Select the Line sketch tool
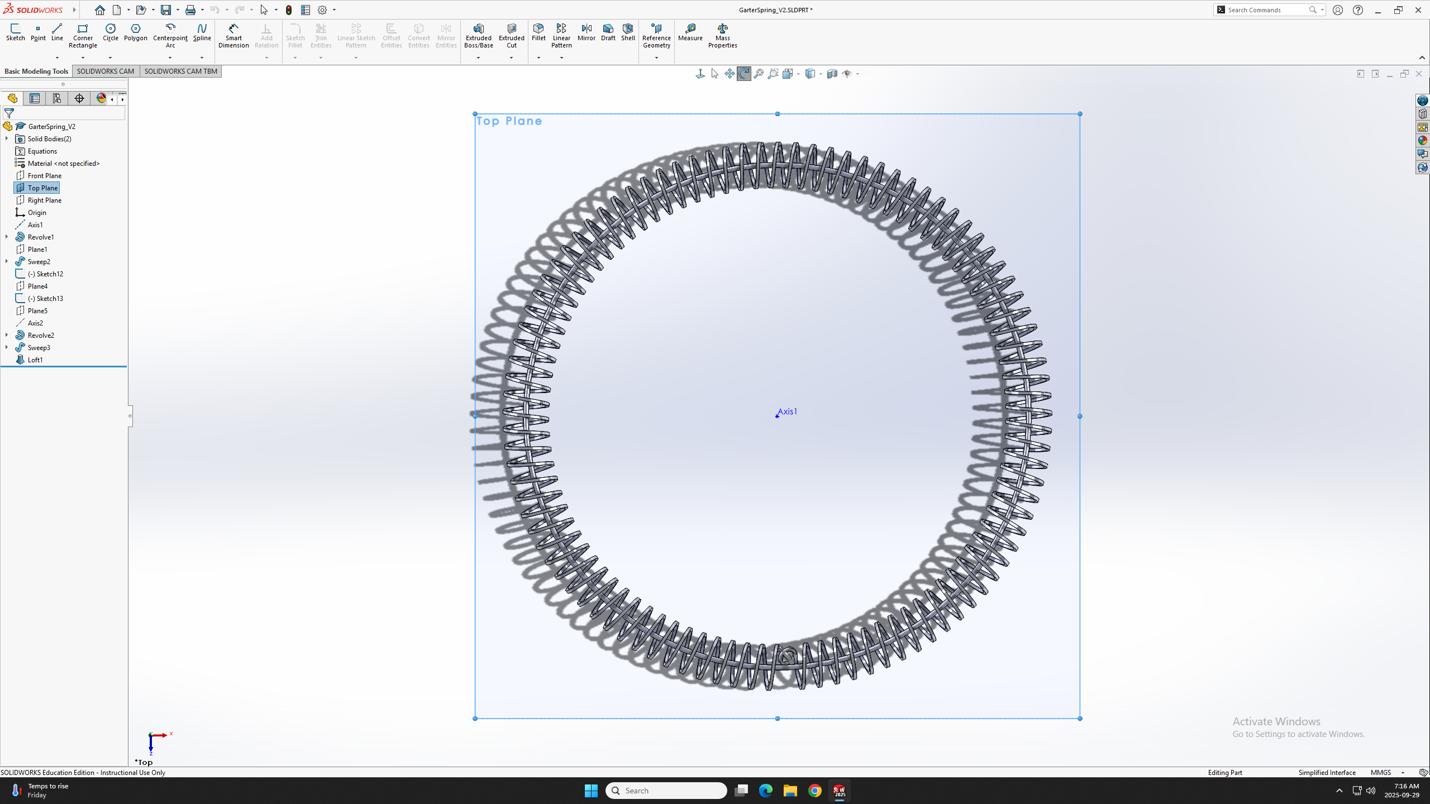 (57, 32)
